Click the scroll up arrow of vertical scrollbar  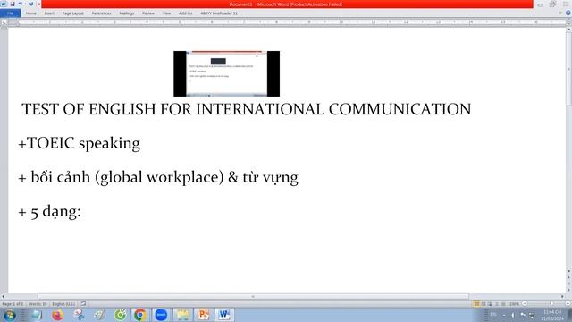pyautogui.click(x=568, y=30)
